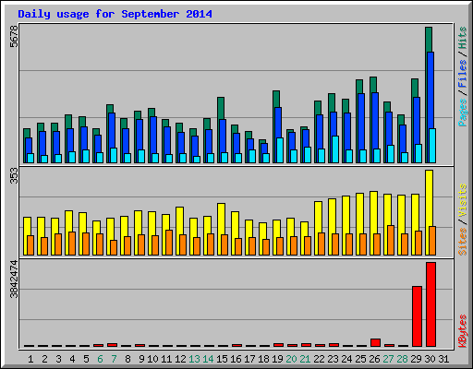Click the yellow Visits bar for day 30

click(429, 197)
